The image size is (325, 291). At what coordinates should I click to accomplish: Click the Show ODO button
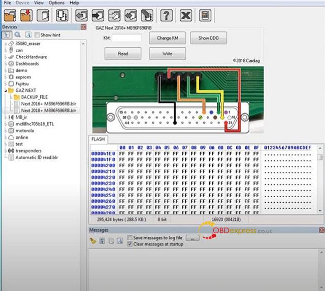209,38
